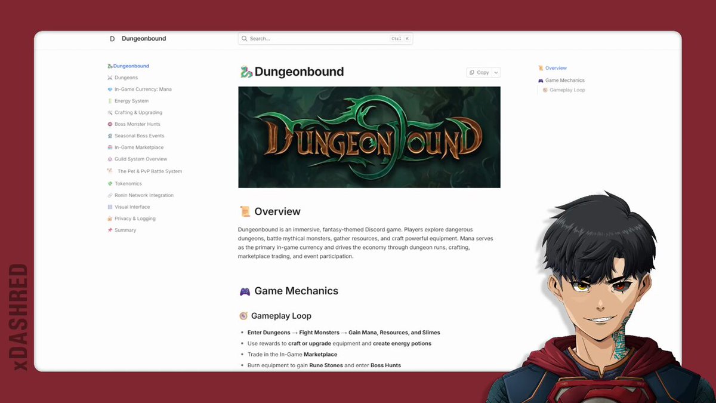Click green icon beside Tokenomics
This screenshot has height=403, width=716.
pyautogui.click(x=110, y=184)
